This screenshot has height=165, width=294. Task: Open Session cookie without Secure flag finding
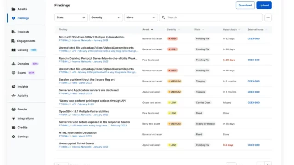click(x=87, y=79)
